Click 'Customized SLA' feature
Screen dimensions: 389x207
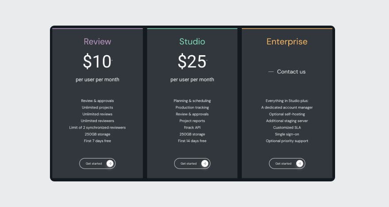click(x=287, y=128)
